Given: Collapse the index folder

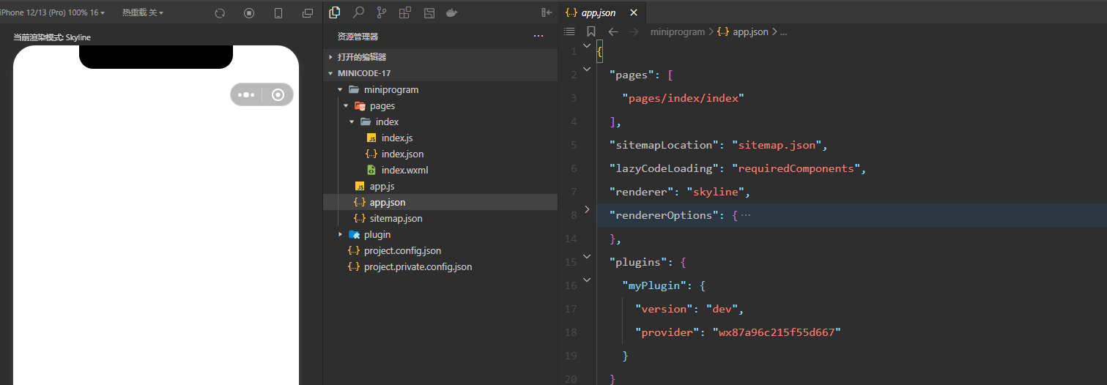Looking at the screenshot, I should 440,122.
